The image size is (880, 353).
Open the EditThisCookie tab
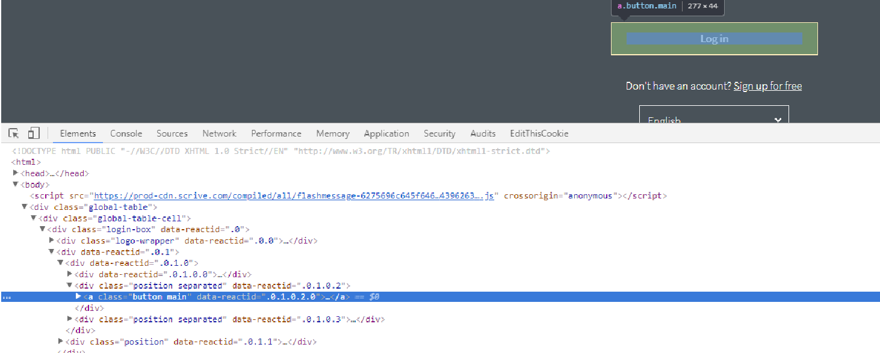click(539, 134)
